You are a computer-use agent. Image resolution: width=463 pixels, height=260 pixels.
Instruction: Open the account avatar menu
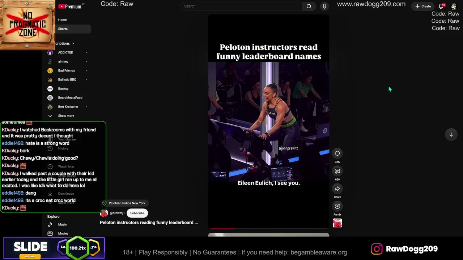click(x=454, y=6)
